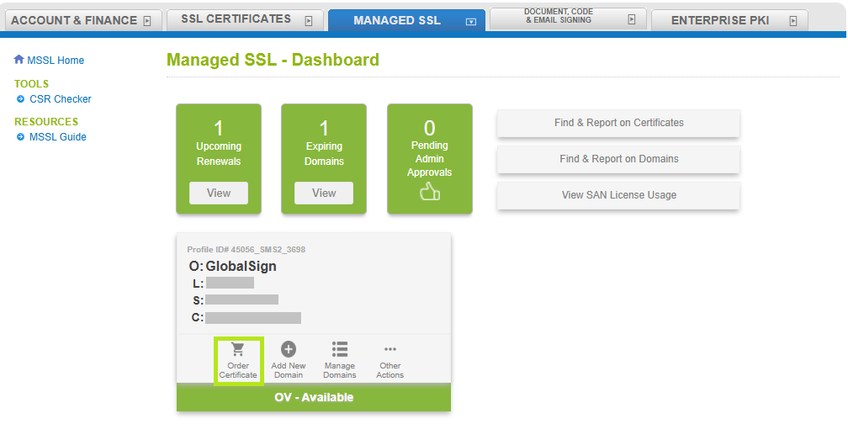
Task: Click the thumbs-up icon under Pending Admin Approvals
Action: pyautogui.click(x=430, y=192)
